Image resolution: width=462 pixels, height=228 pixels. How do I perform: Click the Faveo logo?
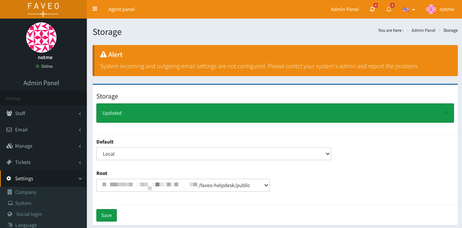pyautogui.click(x=43, y=9)
